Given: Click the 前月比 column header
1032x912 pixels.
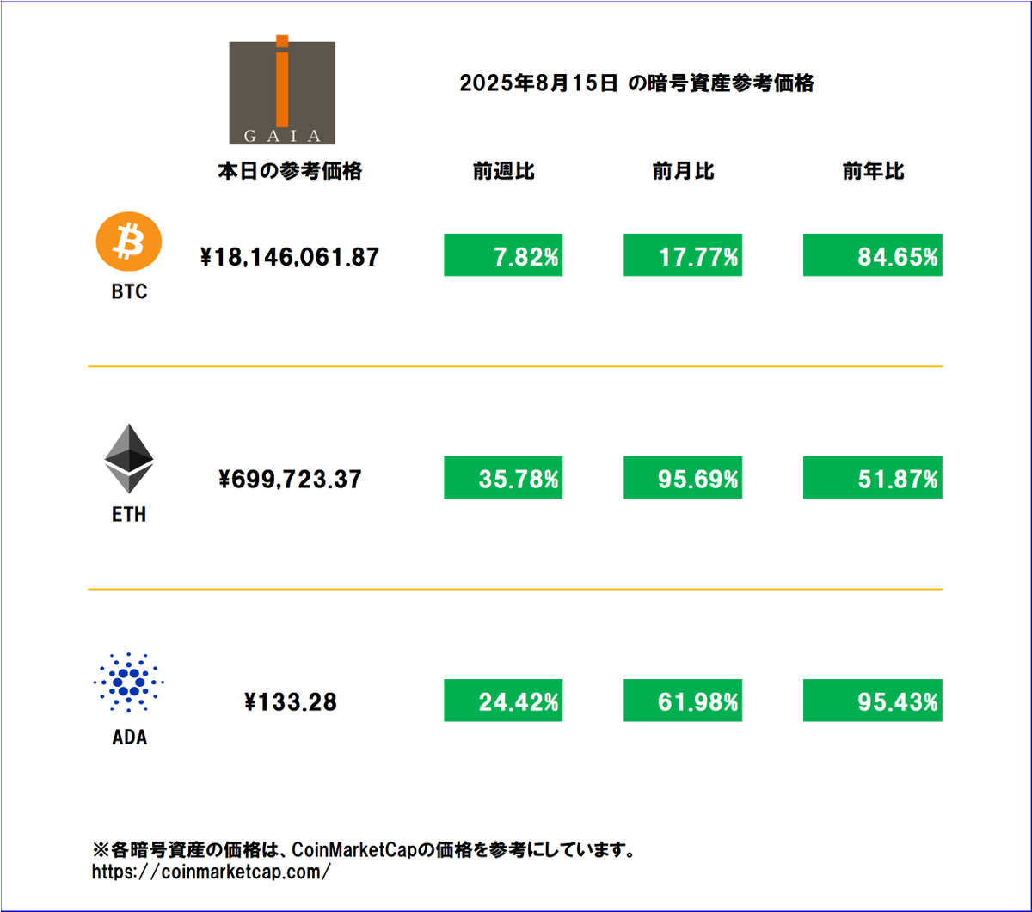Looking at the screenshot, I should tap(684, 171).
